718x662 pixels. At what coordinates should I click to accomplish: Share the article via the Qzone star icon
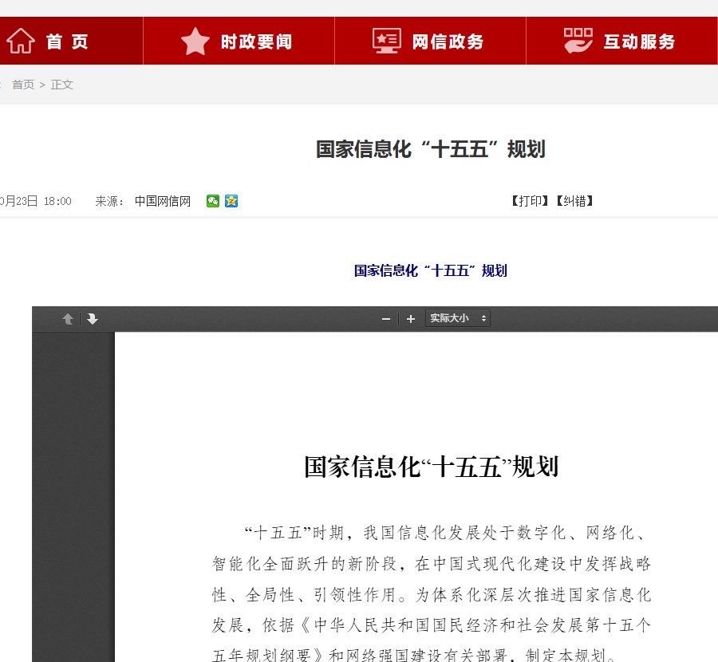(x=231, y=201)
